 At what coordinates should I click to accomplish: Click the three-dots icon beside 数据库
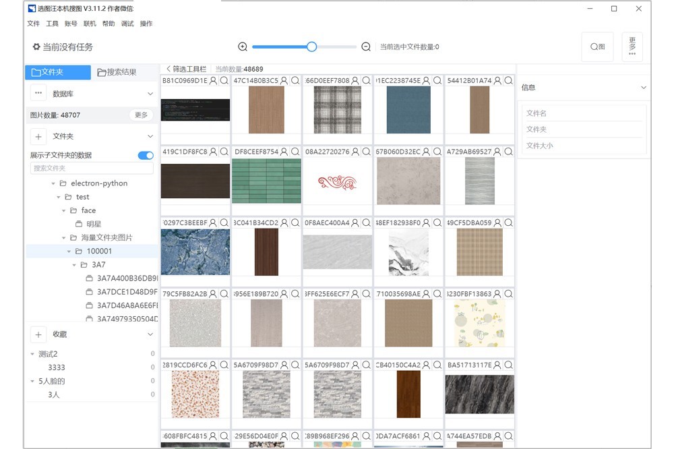[x=38, y=94]
